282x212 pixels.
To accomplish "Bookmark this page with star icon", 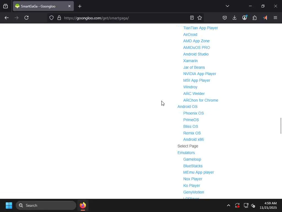I will pyautogui.click(x=200, y=18).
